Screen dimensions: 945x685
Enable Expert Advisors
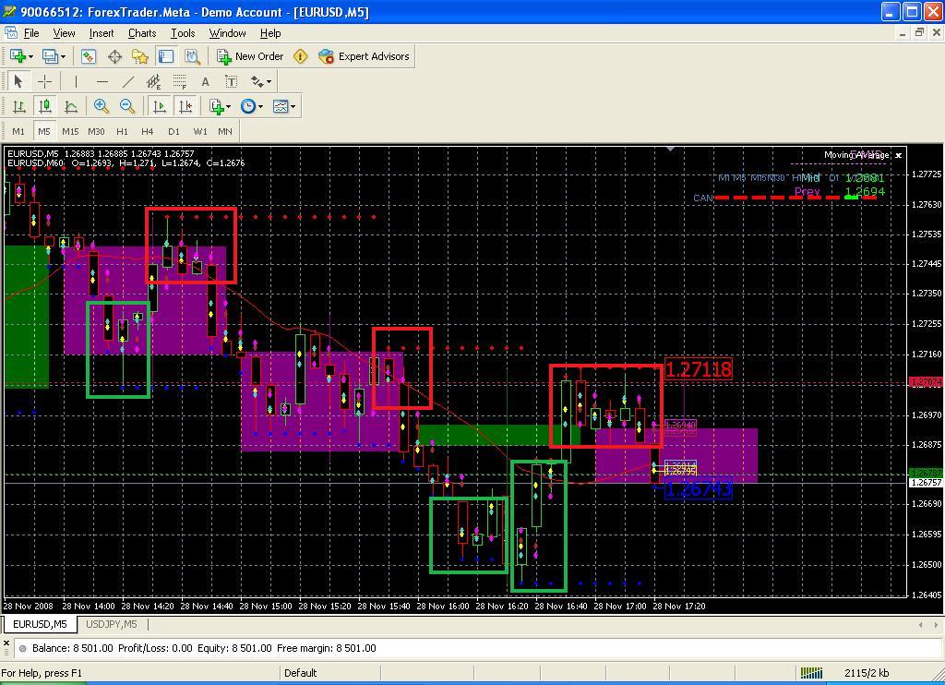pyautogui.click(x=364, y=56)
